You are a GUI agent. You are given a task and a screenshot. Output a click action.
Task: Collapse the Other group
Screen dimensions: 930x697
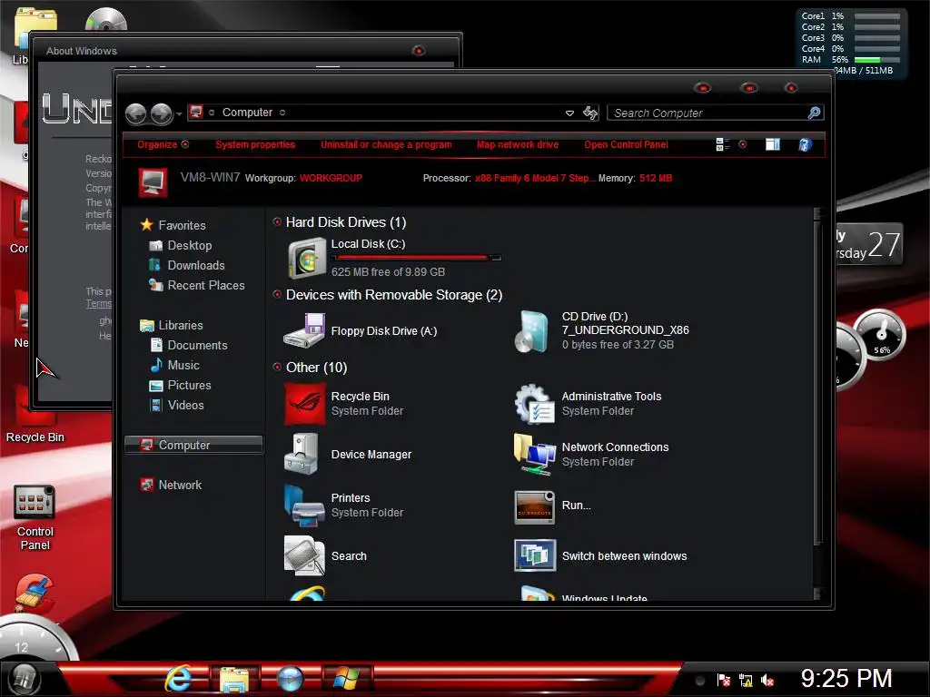[x=277, y=367]
